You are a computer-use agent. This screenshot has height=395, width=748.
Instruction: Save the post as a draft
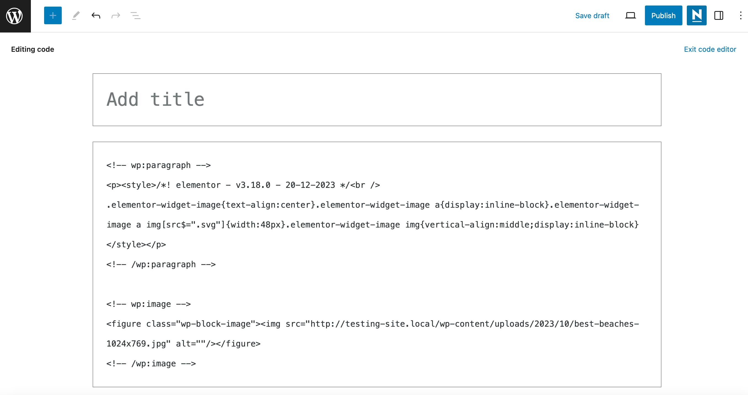(592, 15)
